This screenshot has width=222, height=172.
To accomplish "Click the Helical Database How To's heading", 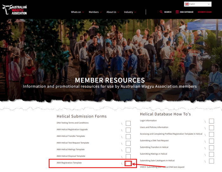I will coord(165,114).
